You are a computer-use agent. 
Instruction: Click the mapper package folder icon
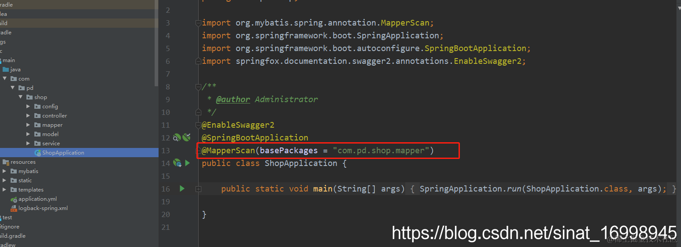[x=37, y=125]
